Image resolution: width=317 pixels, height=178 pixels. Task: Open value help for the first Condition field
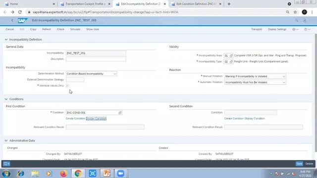pyautogui.click(x=120, y=113)
